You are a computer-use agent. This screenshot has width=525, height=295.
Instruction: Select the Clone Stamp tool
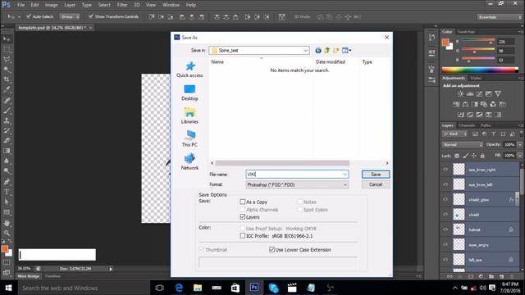click(x=7, y=120)
